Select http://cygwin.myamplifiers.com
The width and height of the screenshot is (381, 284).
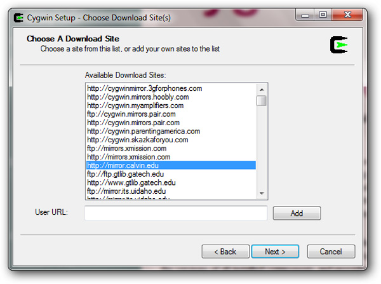coord(171,105)
